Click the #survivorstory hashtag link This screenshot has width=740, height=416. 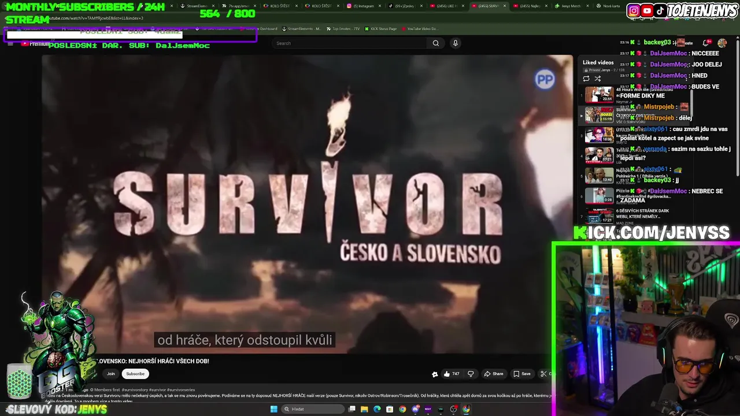click(x=135, y=390)
